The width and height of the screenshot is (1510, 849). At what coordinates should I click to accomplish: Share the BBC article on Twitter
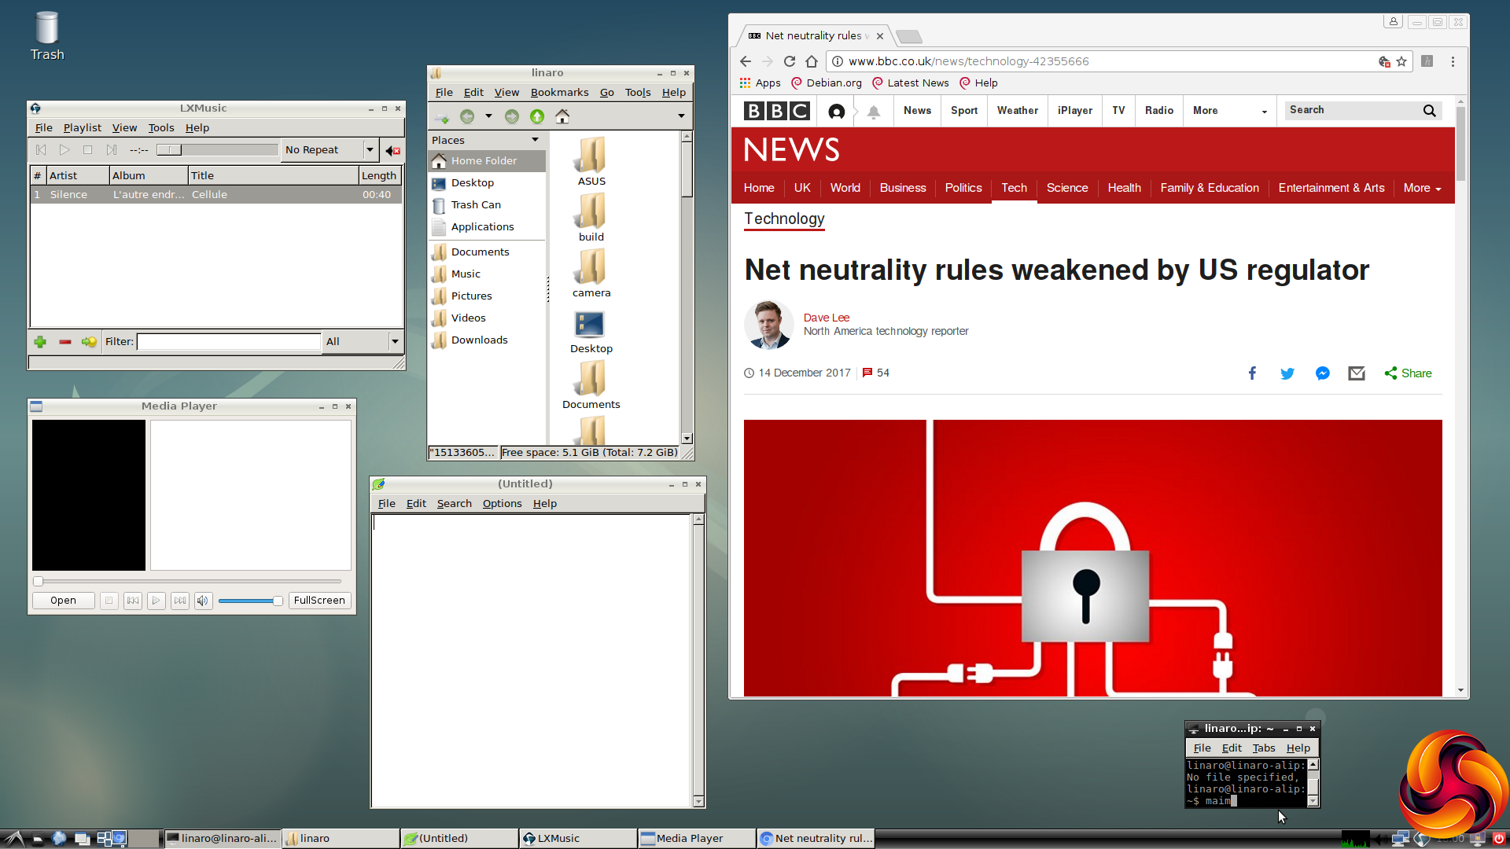coord(1287,373)
